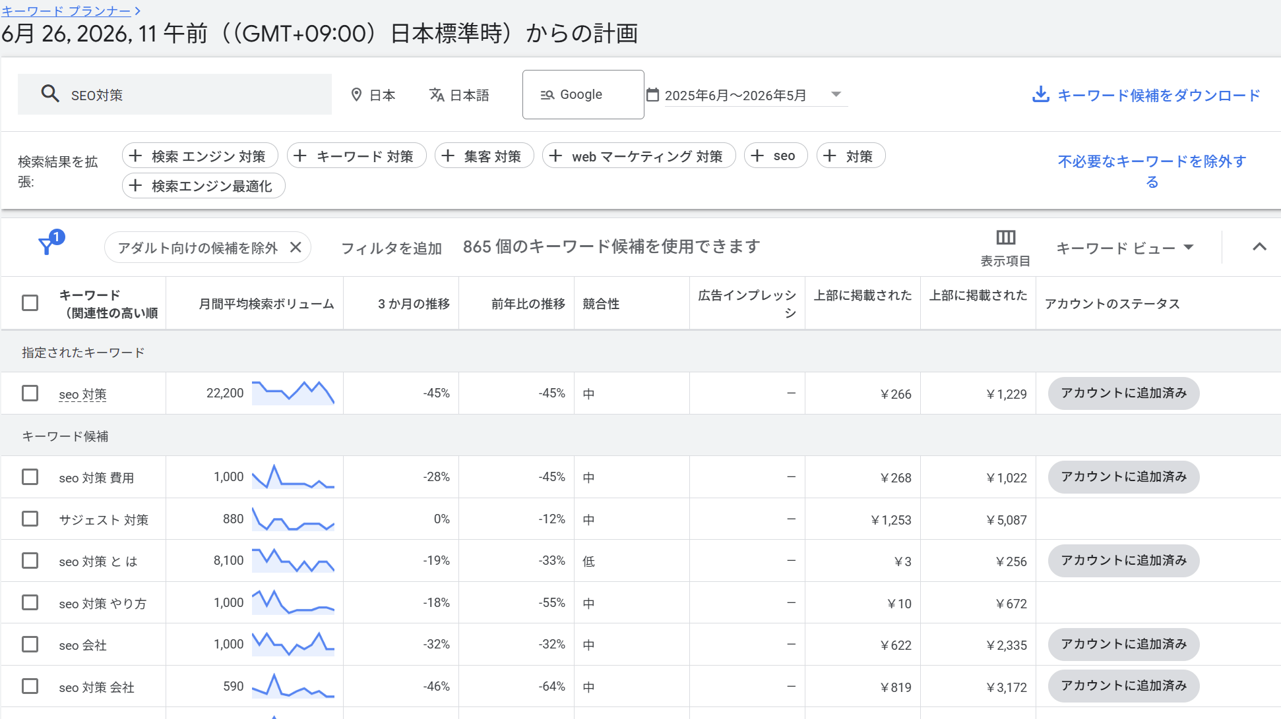1281x719 pixels.
Task: Click the キーワード（関連性の高い順） column header
Action: 108,304
